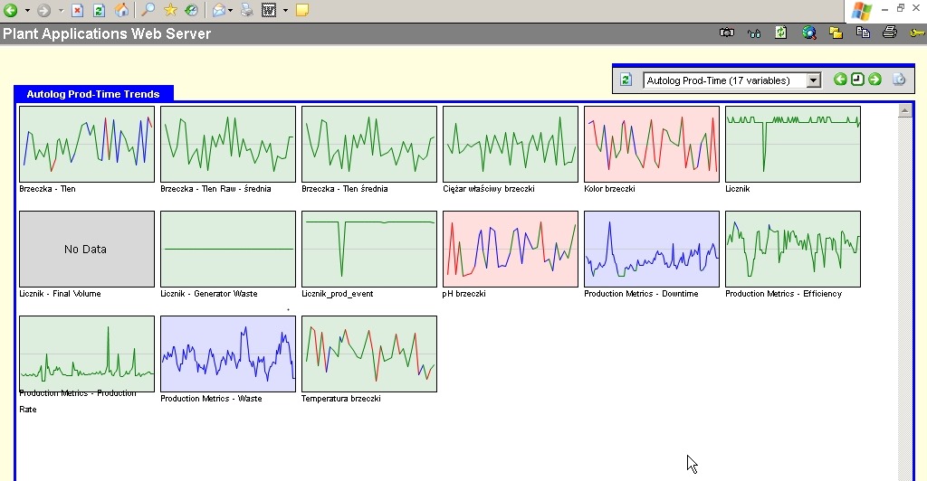927x481 pixels.
Task: Print the page from the browser toolbar
Action: tap(247, 10)
